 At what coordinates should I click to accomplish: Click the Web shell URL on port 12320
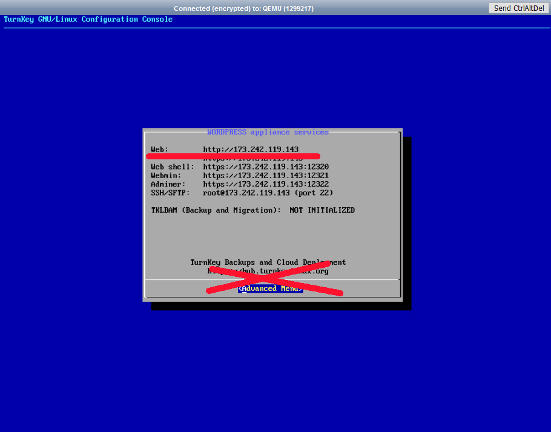(266, 167)
